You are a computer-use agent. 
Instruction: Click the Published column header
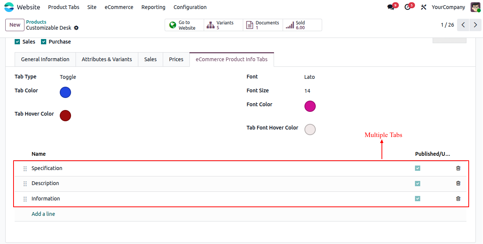pos(432,154)
